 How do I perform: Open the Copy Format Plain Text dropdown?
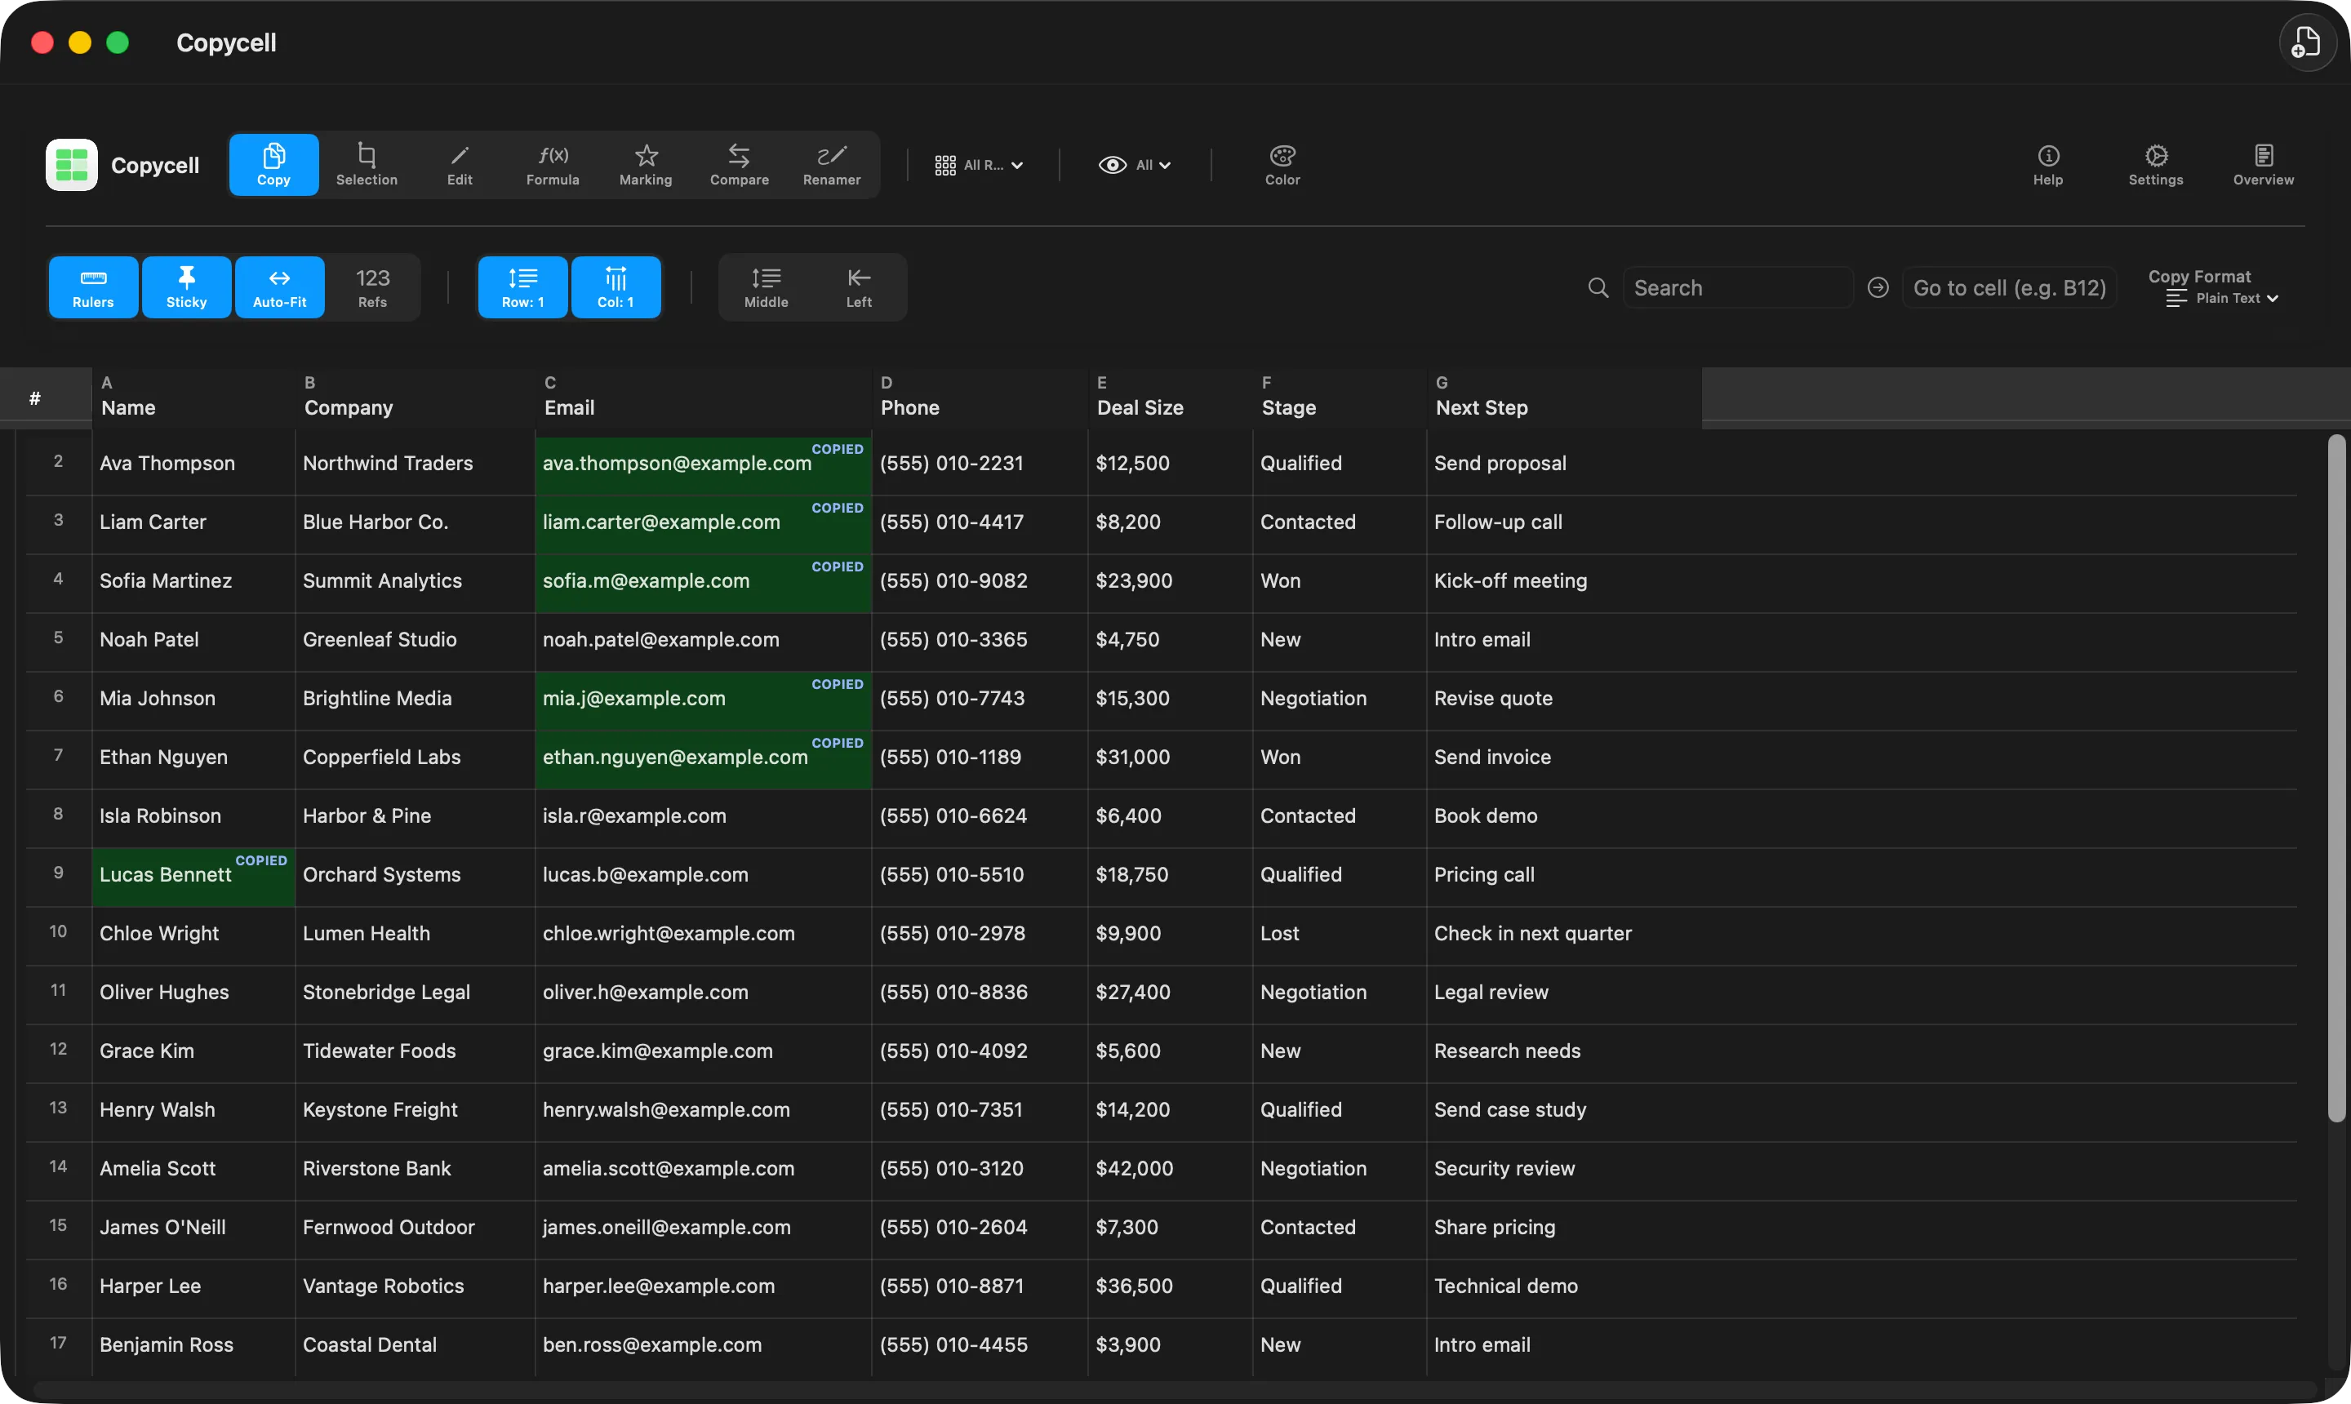[2221, 298]
